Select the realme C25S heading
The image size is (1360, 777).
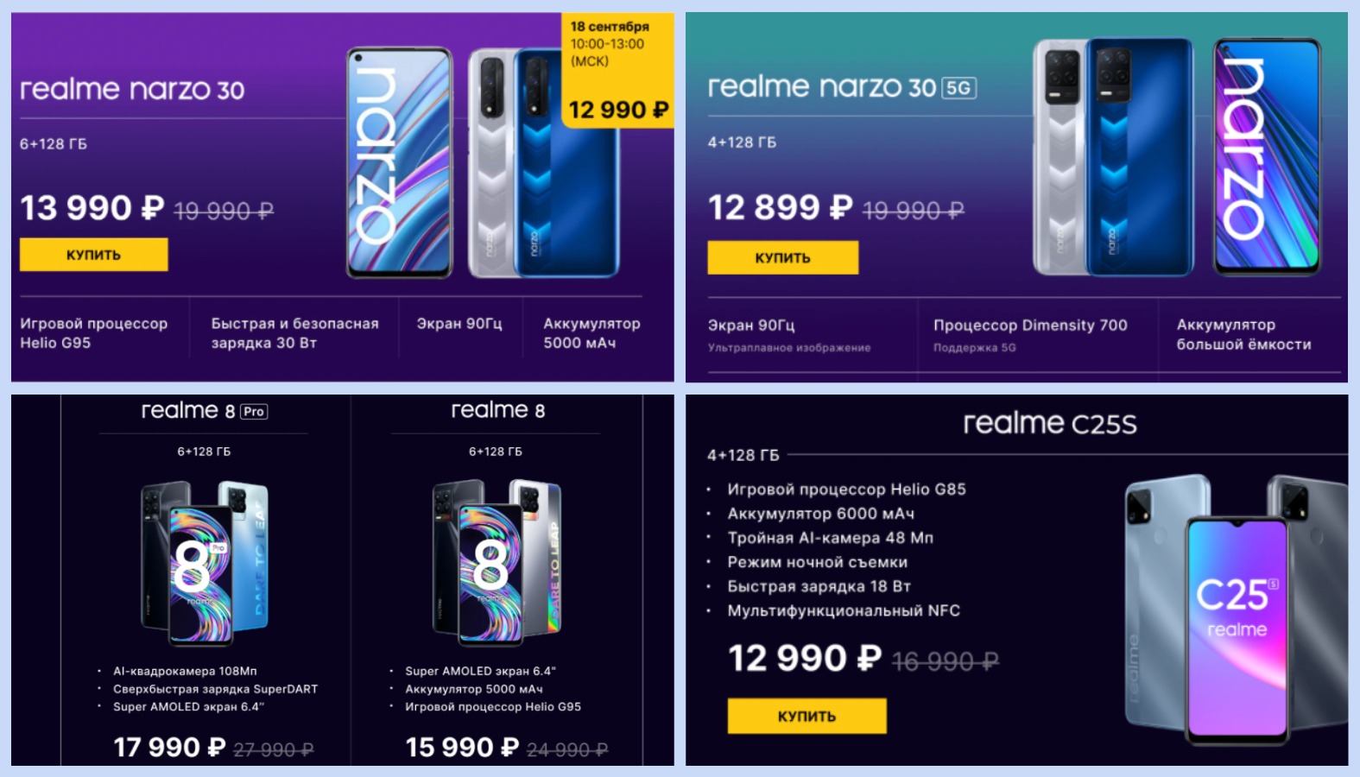point(1050,423)
